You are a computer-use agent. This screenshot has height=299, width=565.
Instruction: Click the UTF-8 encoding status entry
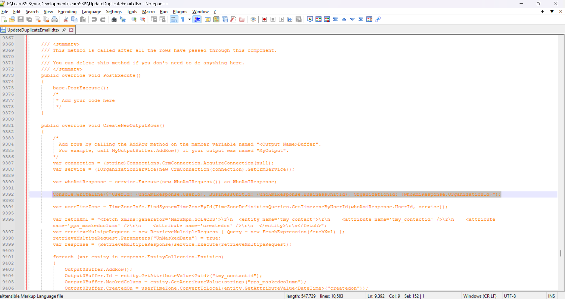510,296
